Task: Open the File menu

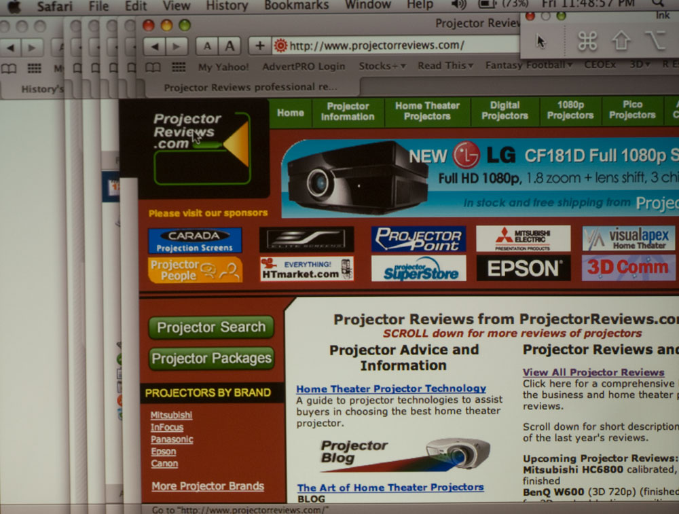Action: click(98, 6)
